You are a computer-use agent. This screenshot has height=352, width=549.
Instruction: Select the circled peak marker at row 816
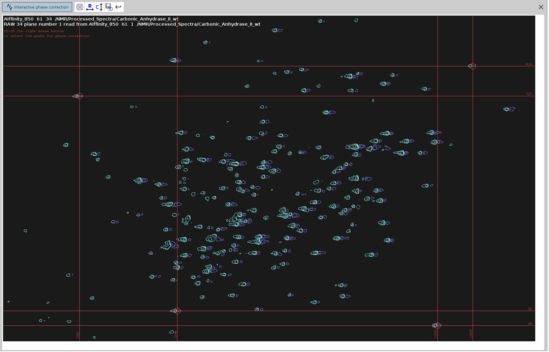472,66
